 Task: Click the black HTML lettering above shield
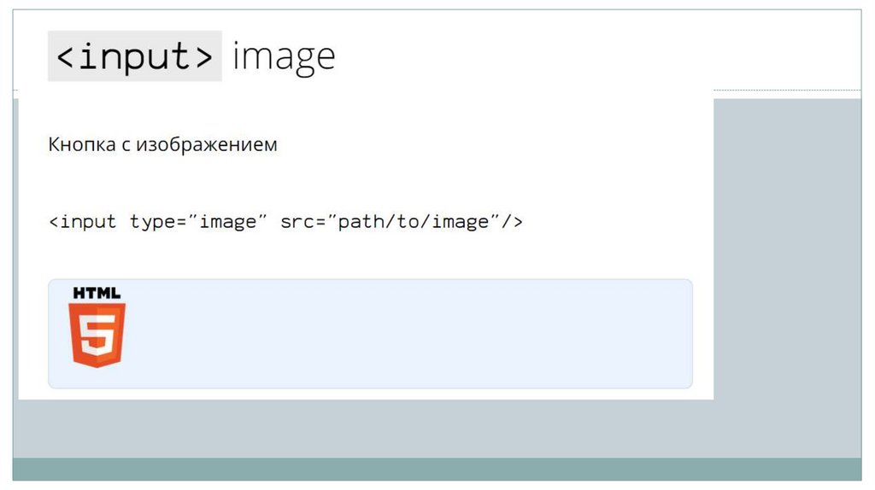pos(97,293)
